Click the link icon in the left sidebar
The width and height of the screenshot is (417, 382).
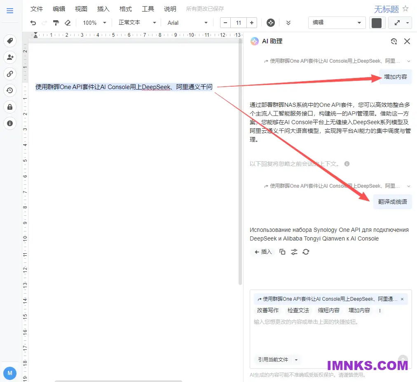pos(10,74)
